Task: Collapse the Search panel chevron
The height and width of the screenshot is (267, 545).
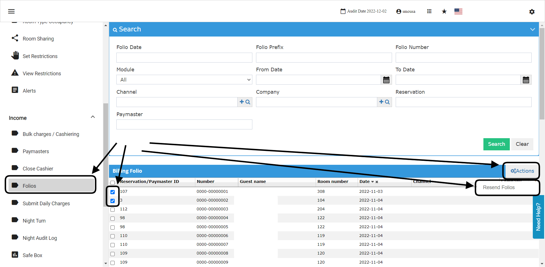Action: tap(533, 29)
